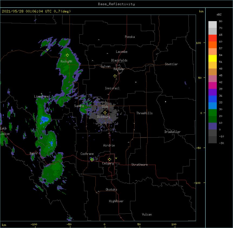Click the yellow diamond marker between Olds and Didsbury

pos(105,113)
